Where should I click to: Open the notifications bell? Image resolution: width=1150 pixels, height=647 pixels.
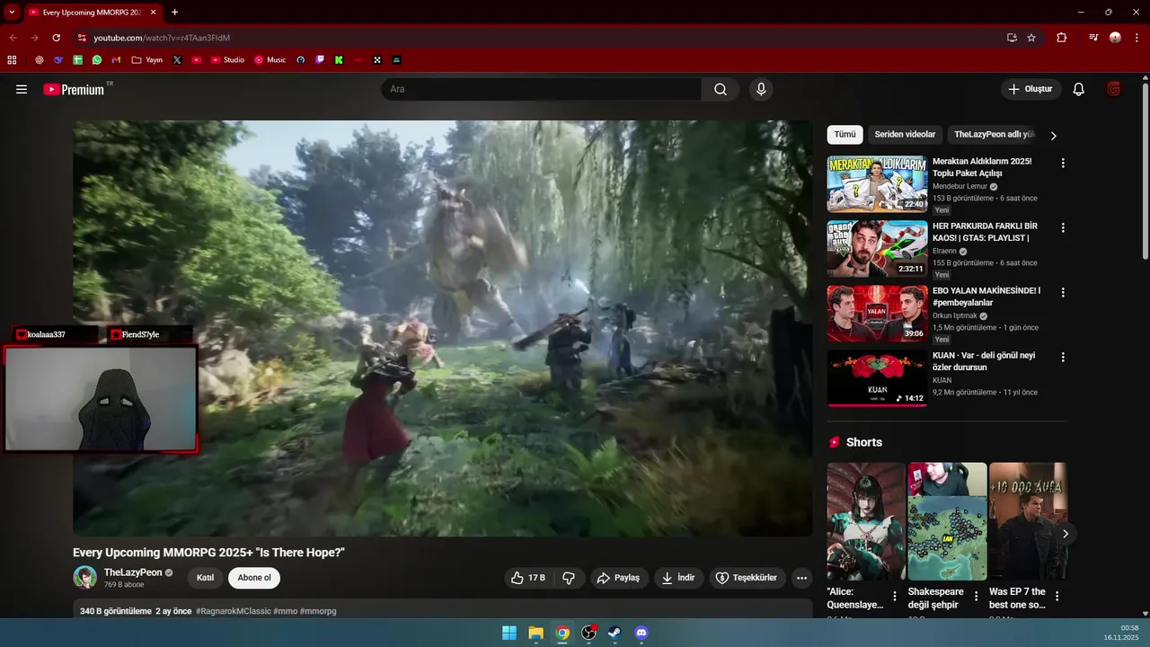point(1079,89)
